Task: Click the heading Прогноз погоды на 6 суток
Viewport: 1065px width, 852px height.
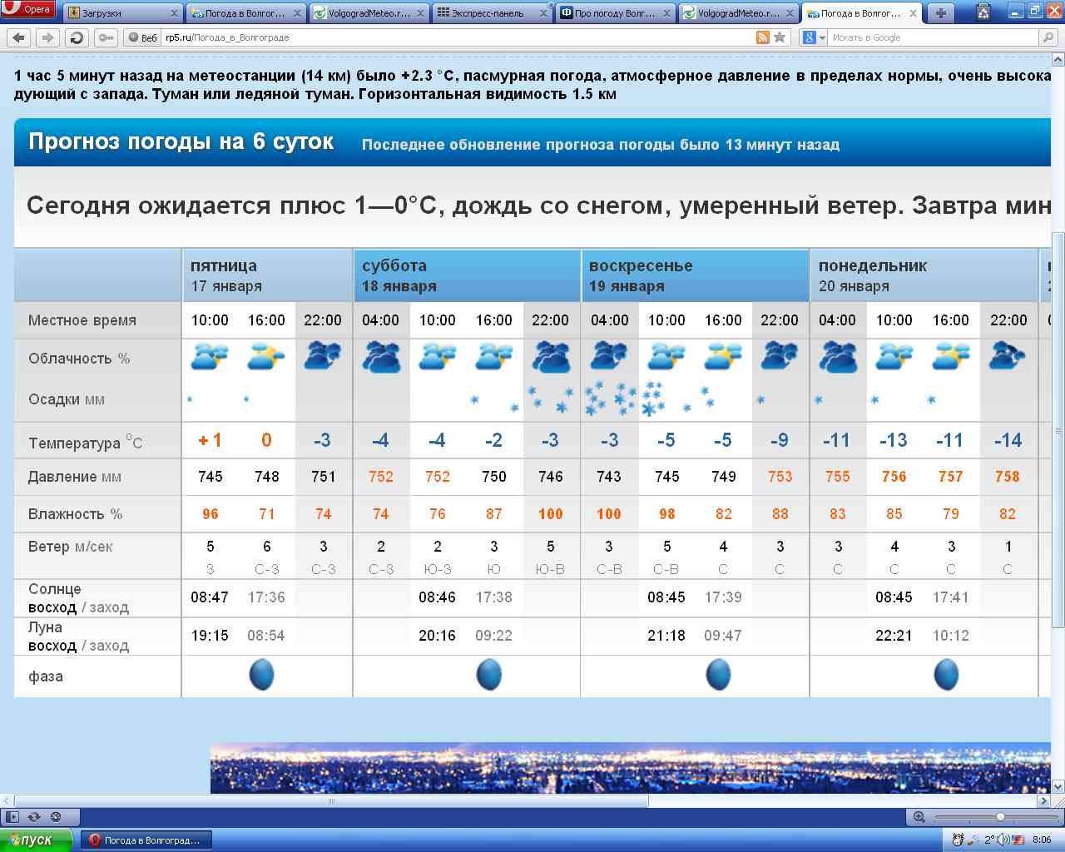Action: coord(181,141)
